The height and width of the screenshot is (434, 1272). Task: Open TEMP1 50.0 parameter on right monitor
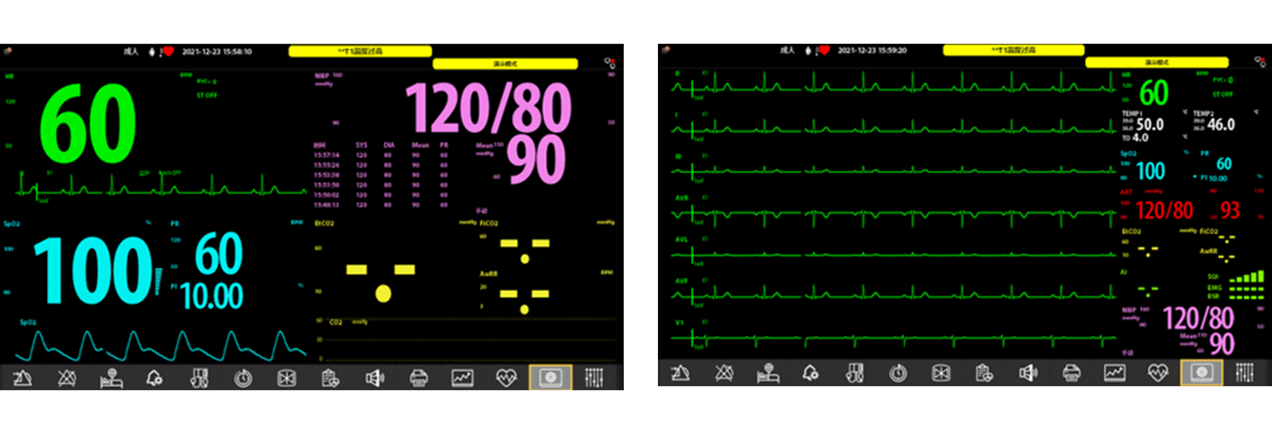(1150, 124)
